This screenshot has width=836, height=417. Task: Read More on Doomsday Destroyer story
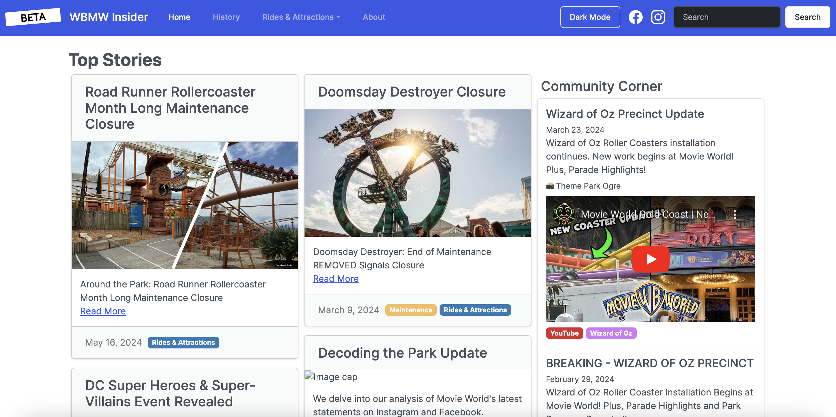[x=336, y=278]
